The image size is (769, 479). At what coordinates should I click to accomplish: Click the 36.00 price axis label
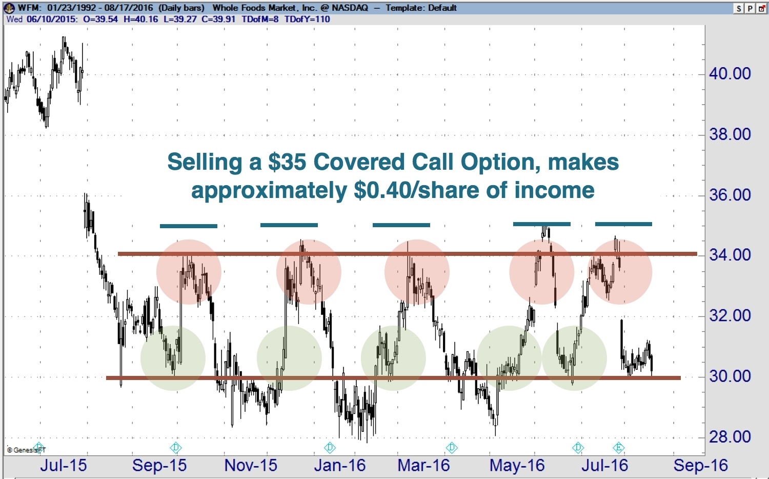tap(730, 195)
